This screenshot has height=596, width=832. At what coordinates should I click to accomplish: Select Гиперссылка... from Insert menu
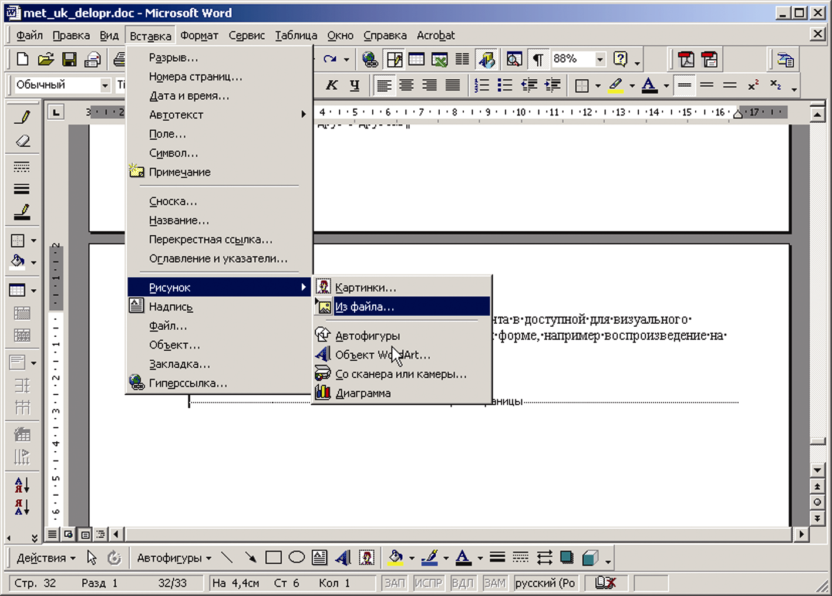pos(218,383)
